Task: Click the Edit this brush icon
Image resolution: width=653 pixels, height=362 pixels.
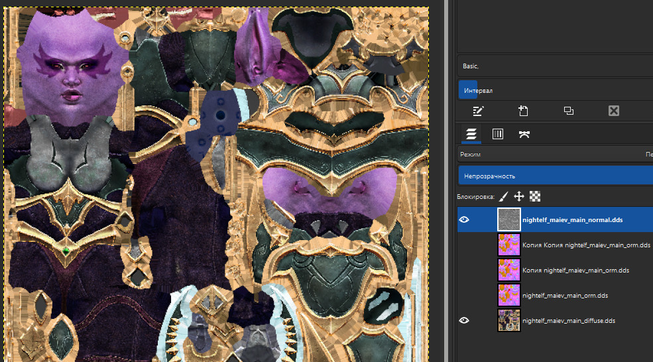Action: 479,111
